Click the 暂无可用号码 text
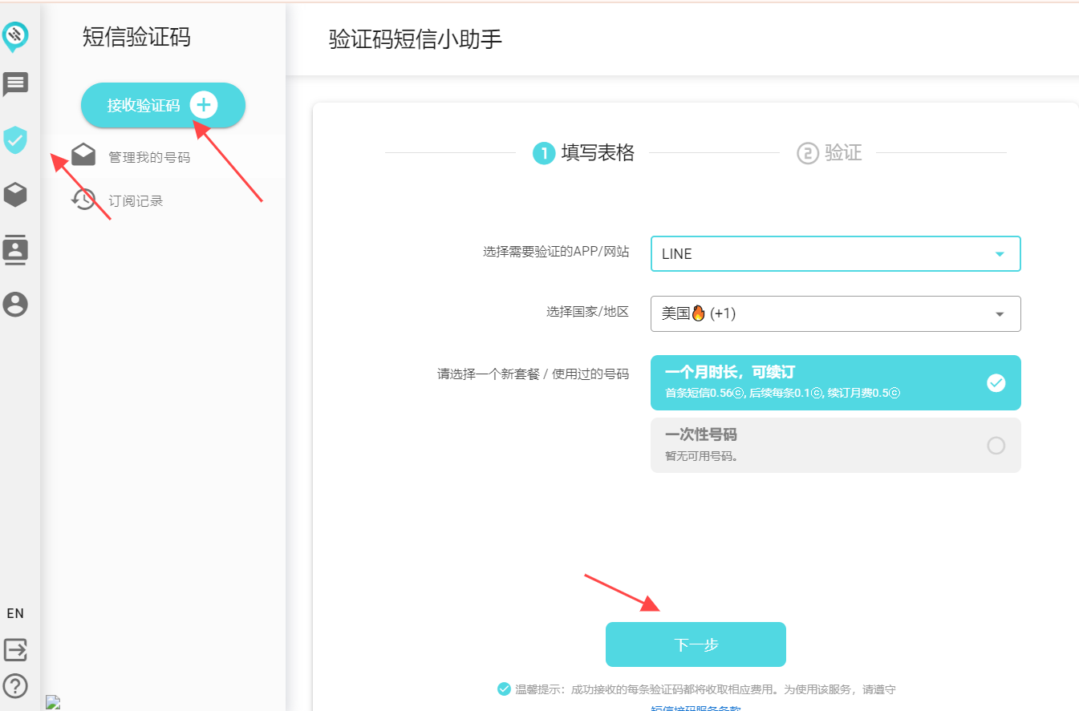The height and width of the screenshot is (711, 1079). click(x=701, y=457)
